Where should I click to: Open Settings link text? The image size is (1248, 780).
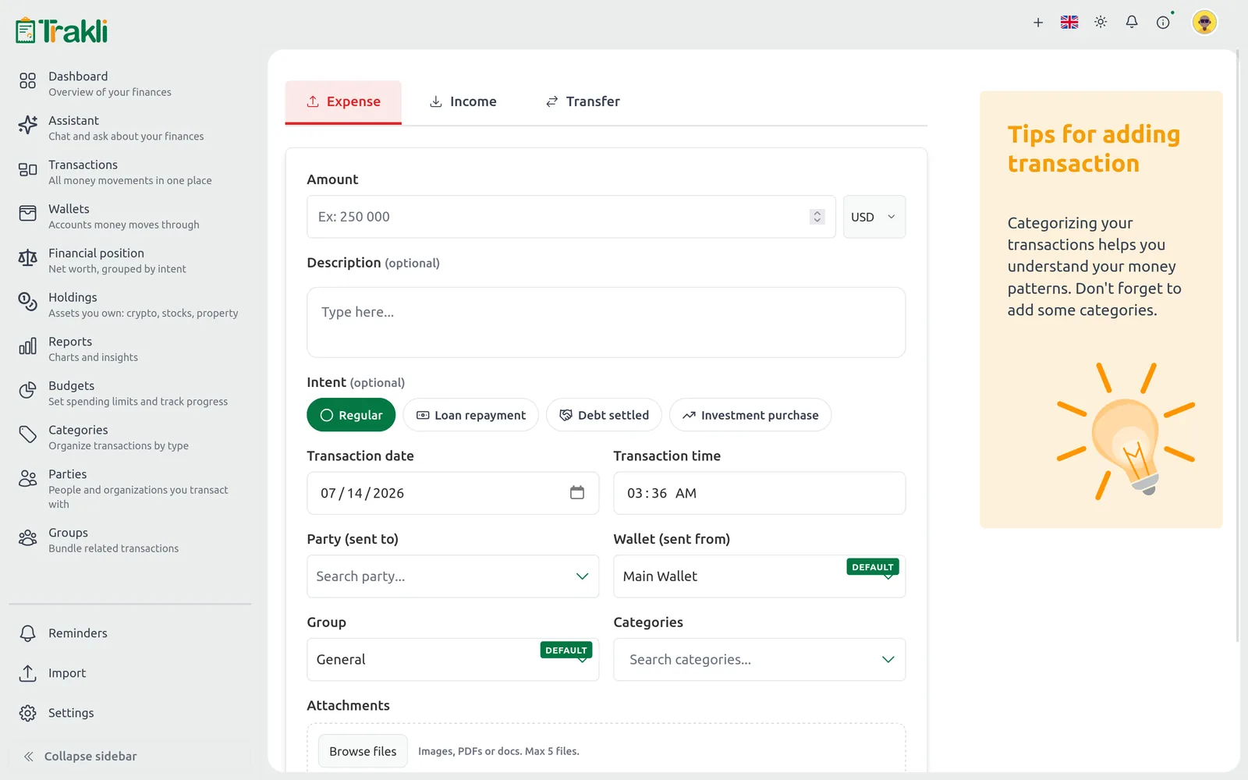71,713
